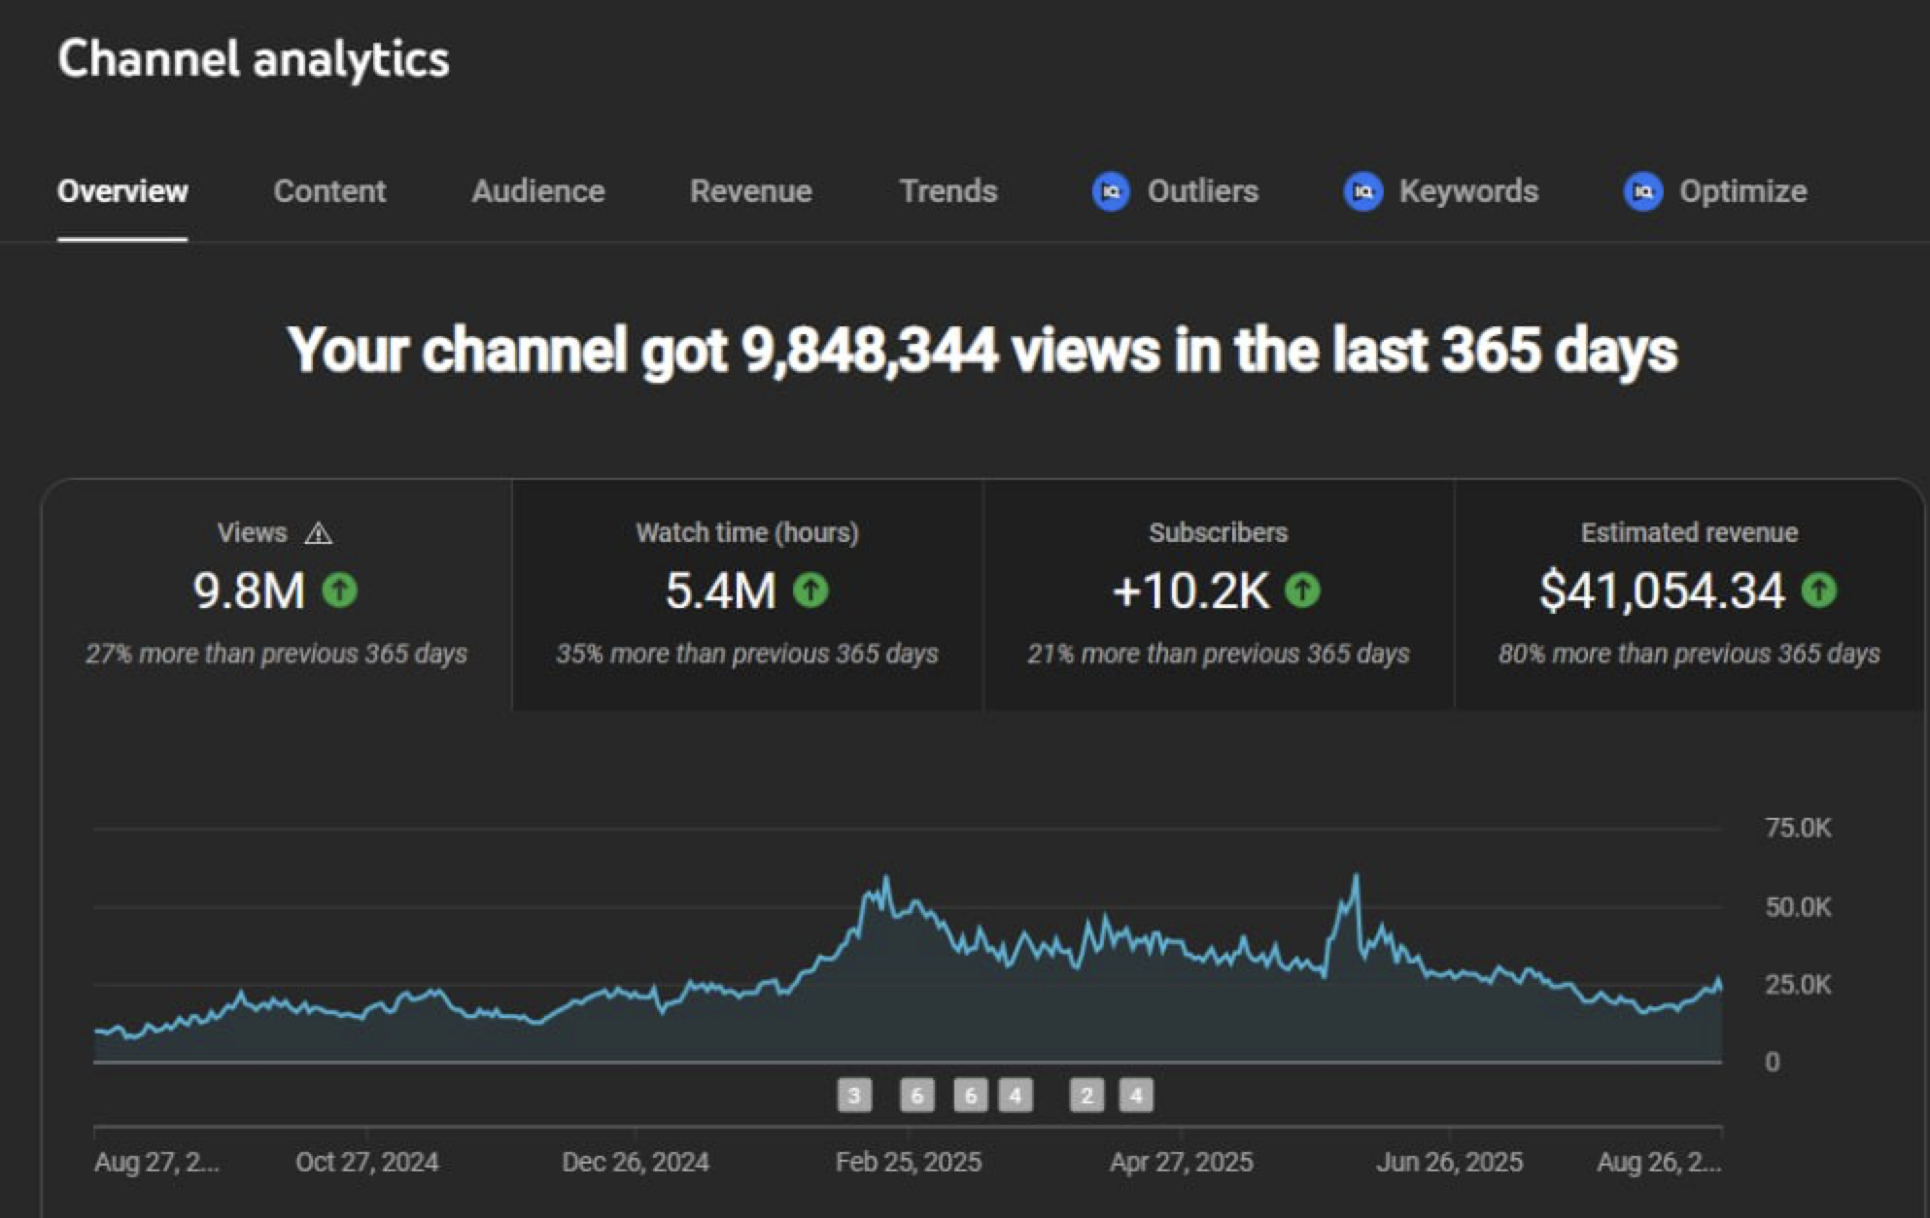This screenshot has height=1218, width=1930.
Task: Click green up arrow beside 5.4M watch time
Action: (810, 590)
